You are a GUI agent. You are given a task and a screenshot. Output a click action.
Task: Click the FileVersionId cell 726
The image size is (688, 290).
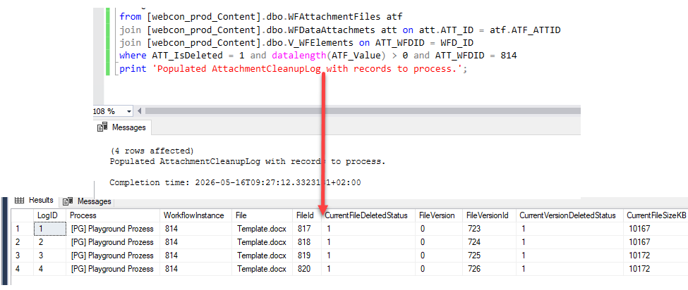(489, 269)
